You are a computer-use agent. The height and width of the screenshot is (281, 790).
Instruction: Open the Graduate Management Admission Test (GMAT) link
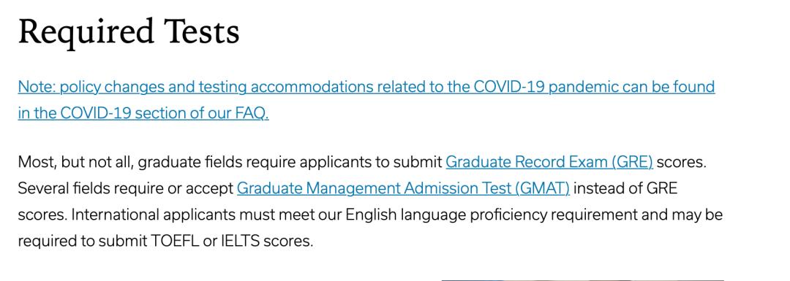[x=403, y=188]
